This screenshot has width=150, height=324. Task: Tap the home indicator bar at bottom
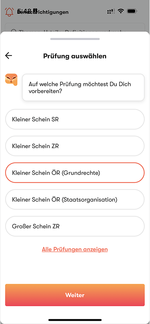point(75,320)
